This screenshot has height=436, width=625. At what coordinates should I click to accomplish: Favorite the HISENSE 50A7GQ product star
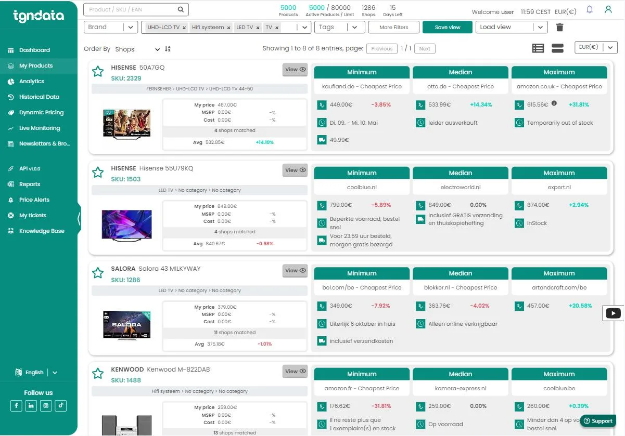pos(98,72)
